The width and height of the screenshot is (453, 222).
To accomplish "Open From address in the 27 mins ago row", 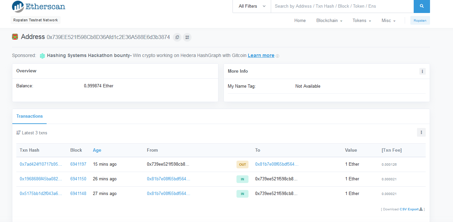I will 169,194.
